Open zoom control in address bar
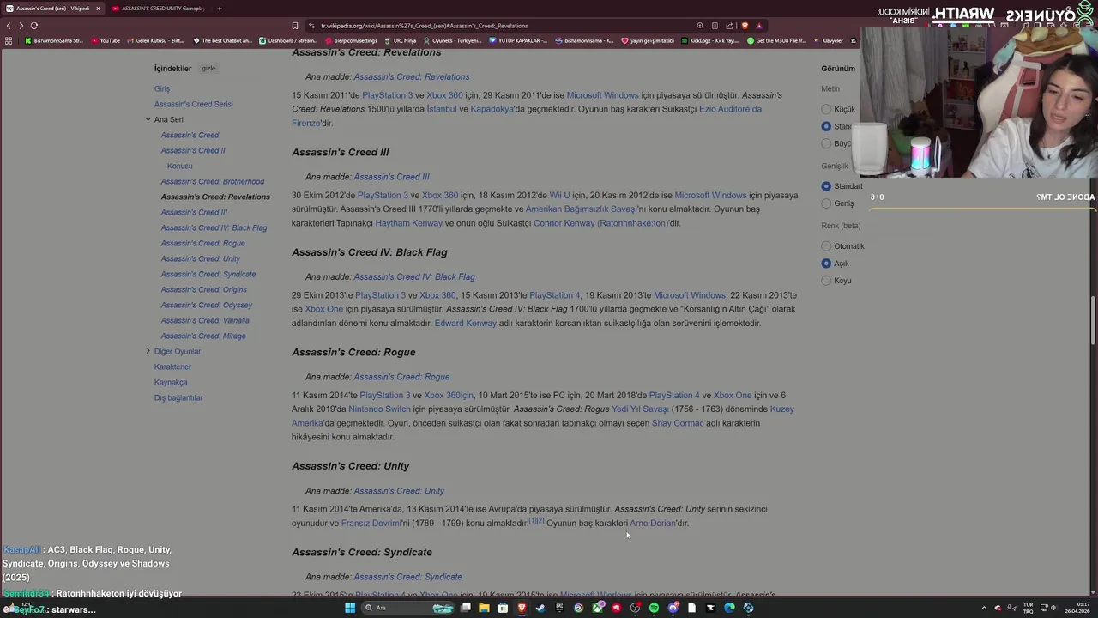This screenshot has width=1098, height=618. [700, 26]
